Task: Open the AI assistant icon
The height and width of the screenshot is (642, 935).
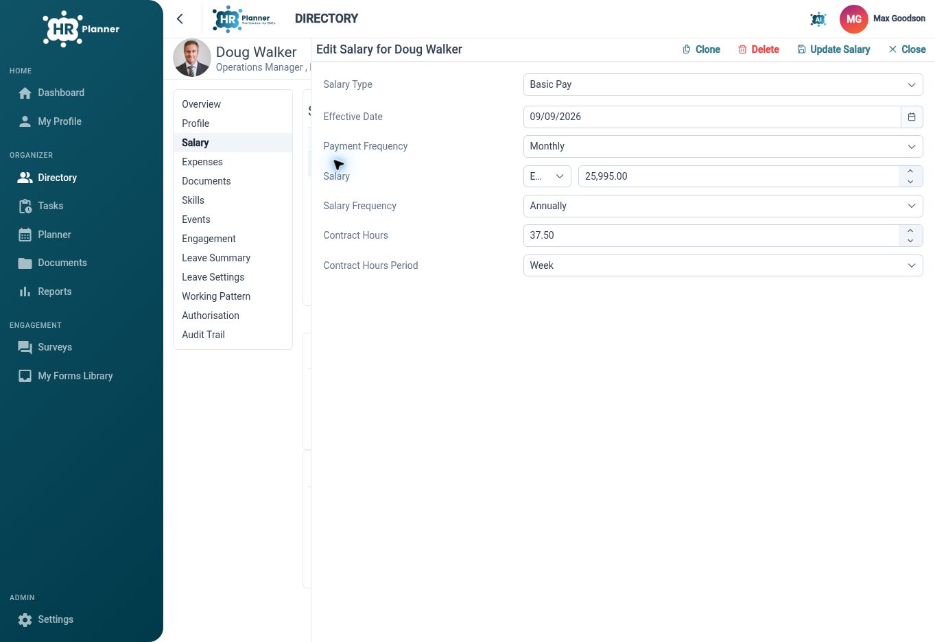Action: [818, 19]
